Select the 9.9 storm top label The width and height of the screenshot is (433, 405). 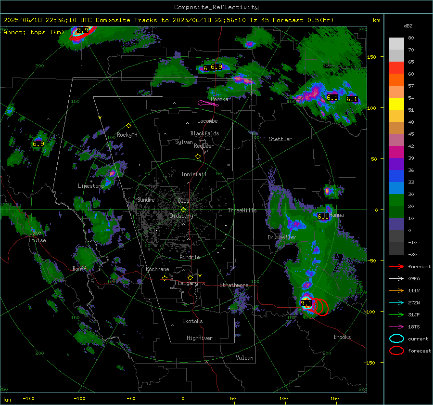83,30
